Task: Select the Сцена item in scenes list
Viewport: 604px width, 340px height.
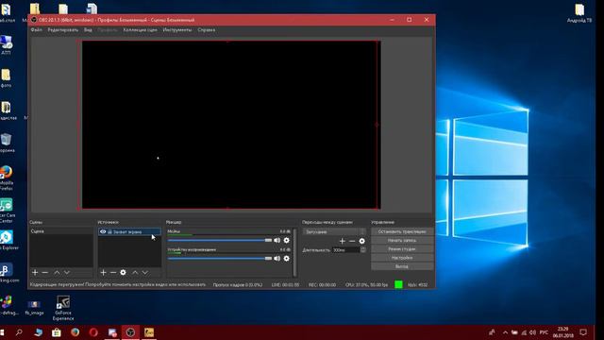Action: point(61,231)
